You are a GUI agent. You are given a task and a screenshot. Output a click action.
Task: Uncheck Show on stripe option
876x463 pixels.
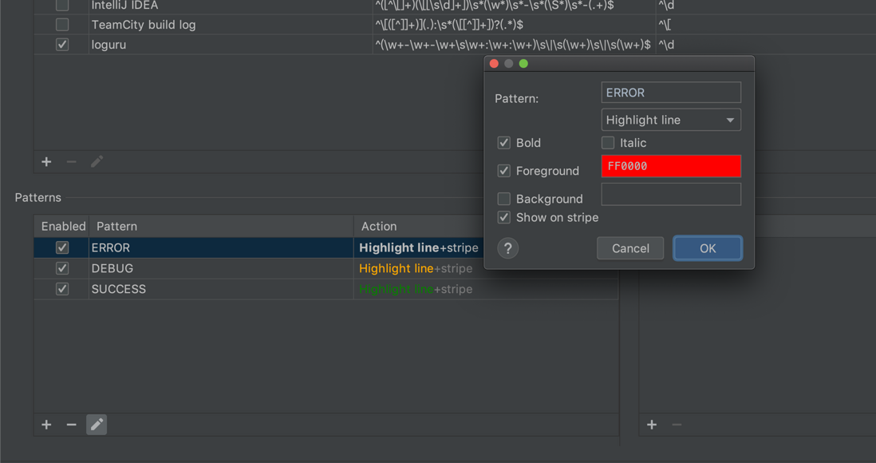(x=504, y=217)
